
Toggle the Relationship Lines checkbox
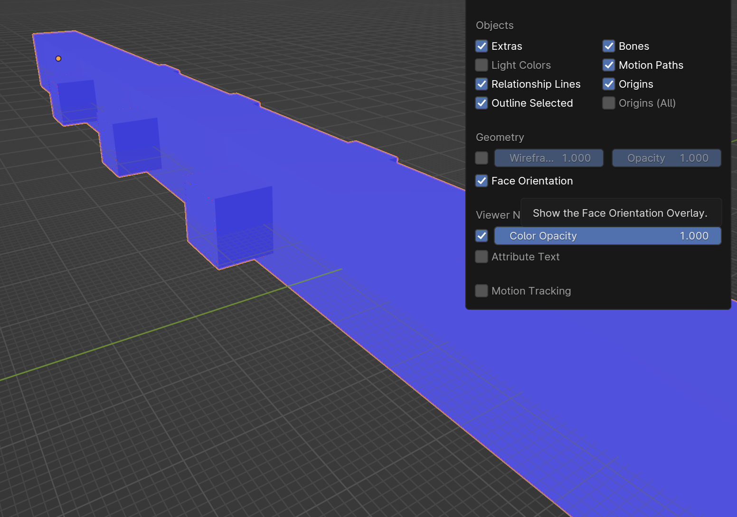(x=482, y=84)
